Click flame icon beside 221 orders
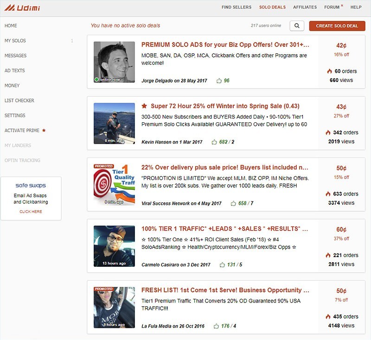The width and height of the screenshot is (371, 340). 328,255
